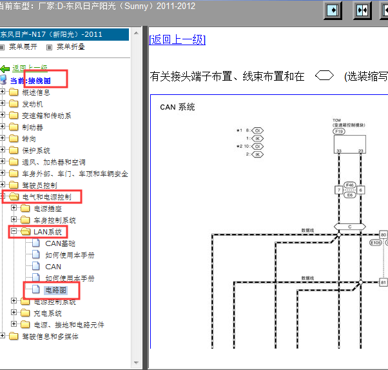This screenshot has height=370, width=388.
Task: Click the CAN基础 document icon
Action: coord(36,243)
